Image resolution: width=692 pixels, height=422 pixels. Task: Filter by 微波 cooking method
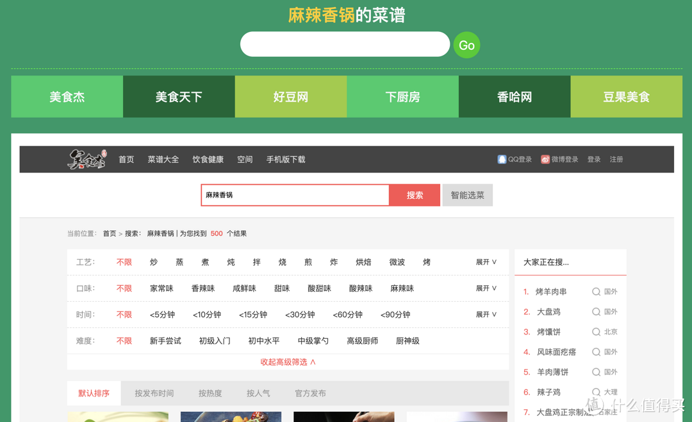(397, 262)
